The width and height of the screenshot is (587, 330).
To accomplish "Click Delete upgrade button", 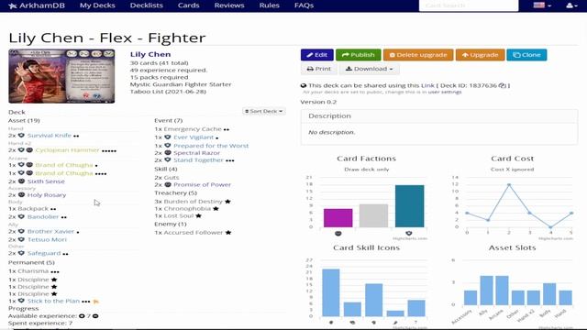I will (x=418, y=55).
